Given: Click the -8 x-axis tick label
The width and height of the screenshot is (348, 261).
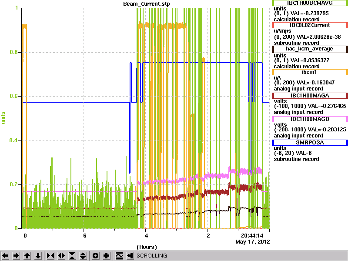Looking at the screenshot, I should (24, 235).
